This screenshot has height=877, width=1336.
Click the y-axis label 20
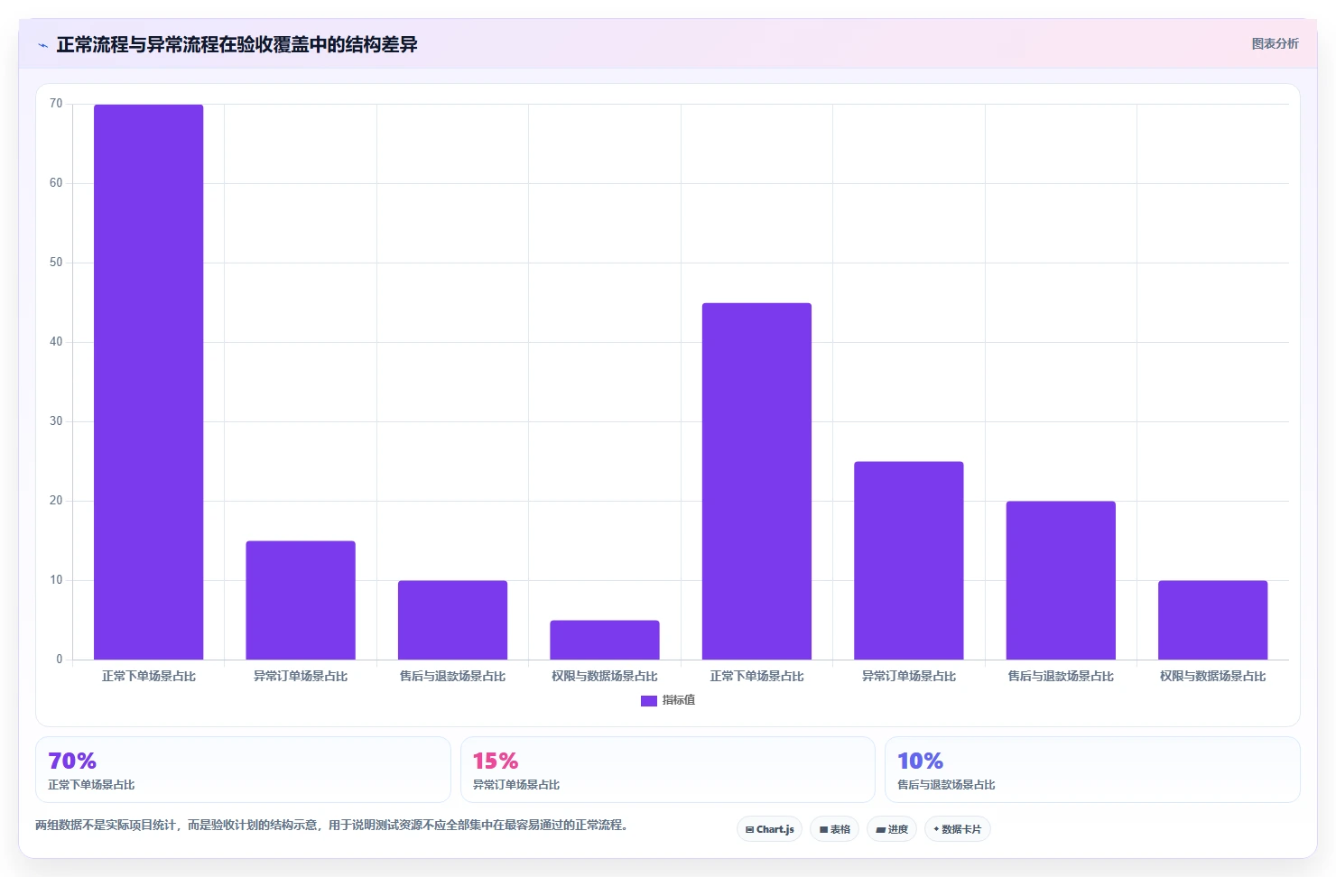(56, 501)
